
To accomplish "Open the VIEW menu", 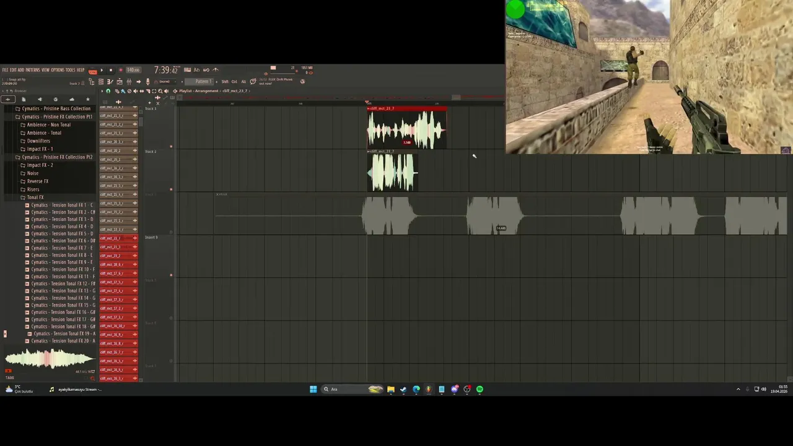I will [45, 70].
